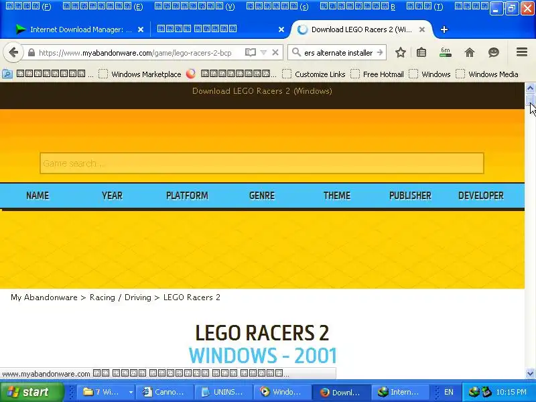The image size is (536, 402).
Task: Click the red globe bookmark icon
Action: (x=191, y=74)
